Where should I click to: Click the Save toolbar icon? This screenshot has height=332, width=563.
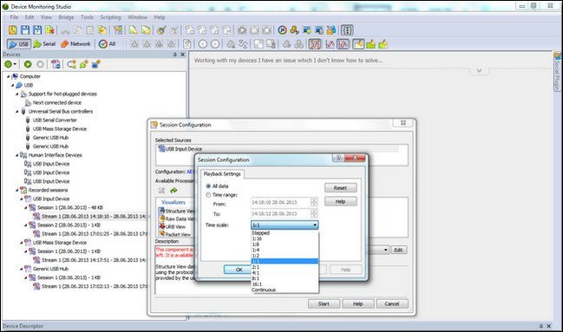(x=25, y=30)
